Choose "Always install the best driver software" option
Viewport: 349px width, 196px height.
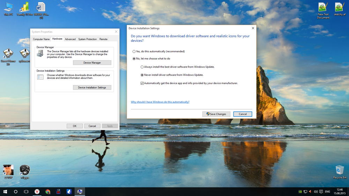pyautogui.click(x=142, y=67)
